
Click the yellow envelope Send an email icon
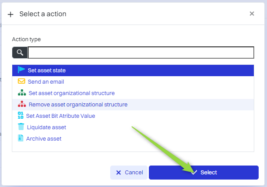pos(22,81)
